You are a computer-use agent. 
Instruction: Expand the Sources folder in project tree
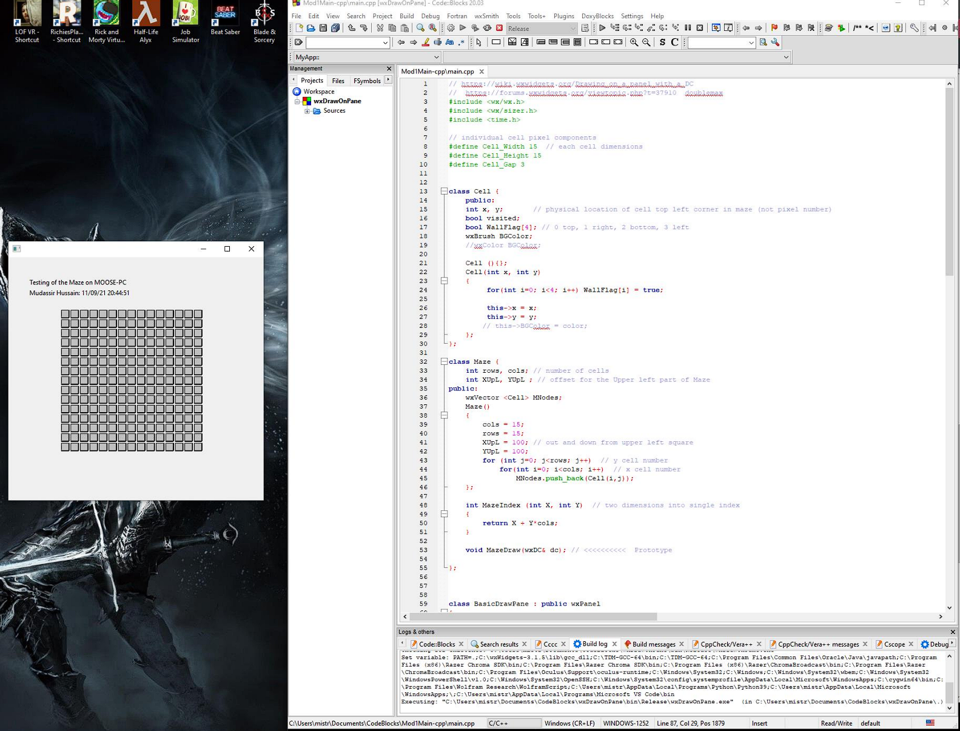point(307,111)
